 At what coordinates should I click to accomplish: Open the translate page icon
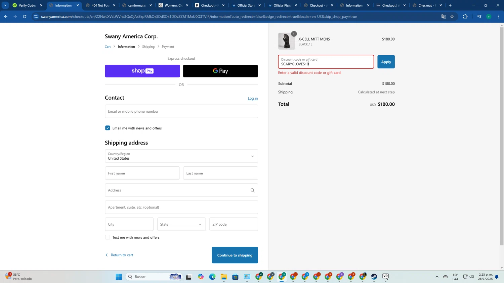pyautogui.click(x=444, y=16)
